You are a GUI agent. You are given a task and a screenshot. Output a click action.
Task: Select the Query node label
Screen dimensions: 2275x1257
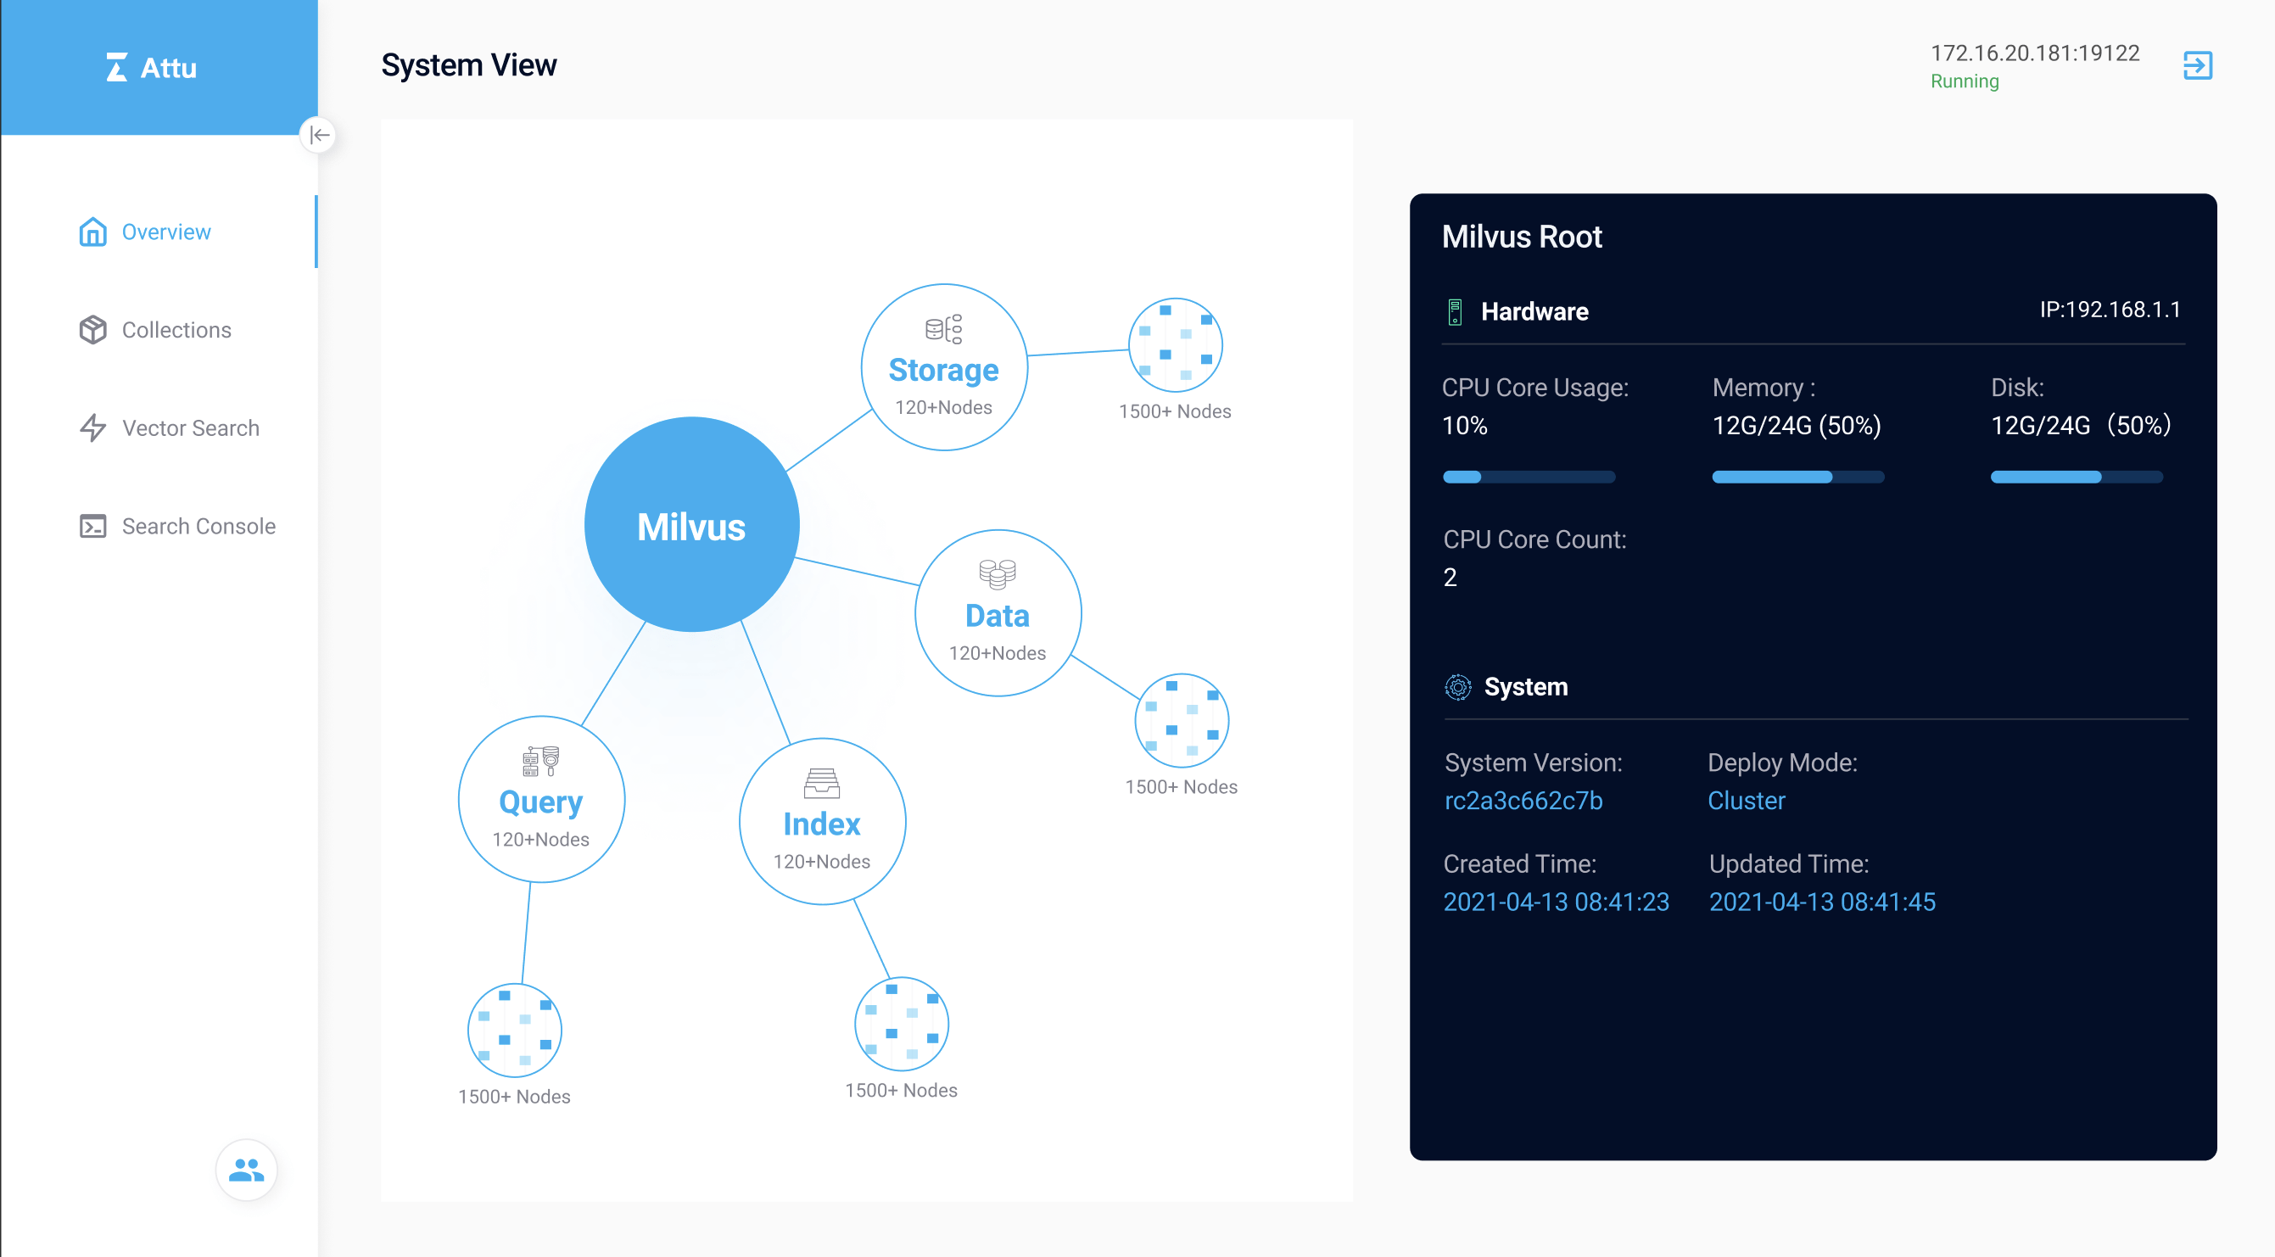click(x=540, y=802)
